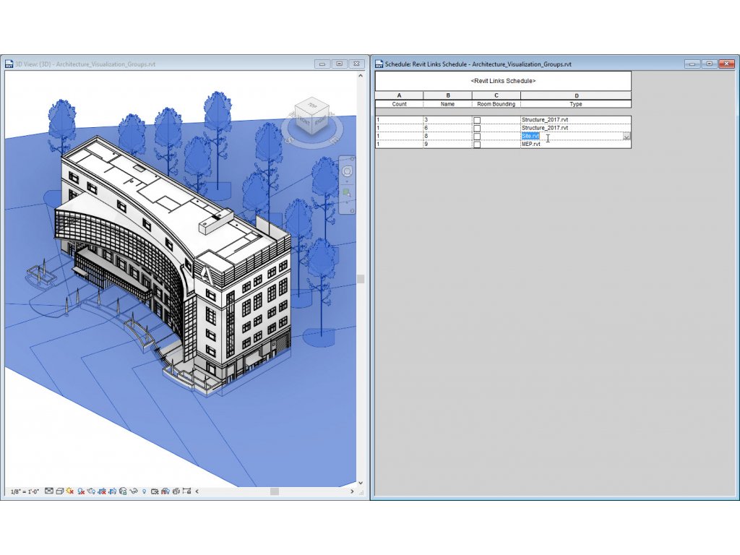Click the Detail Level icon in view bar
The width and height of the screenshot is (740, 555).
pos(49,491)
